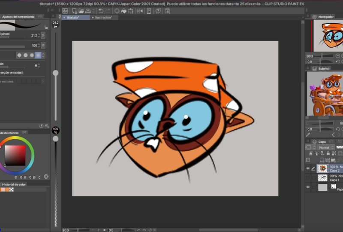Click the Save icon in the command bar
The image size is (343, 232).
click(x=88, y=11)
